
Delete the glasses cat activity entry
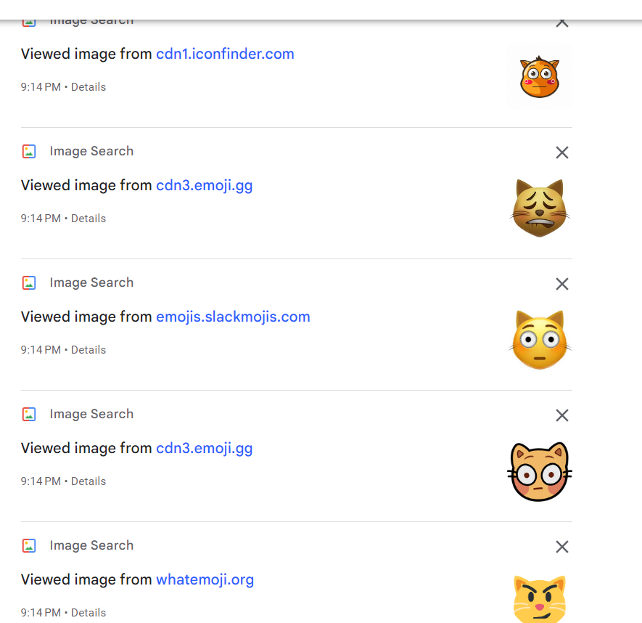(x=561, y=415)
